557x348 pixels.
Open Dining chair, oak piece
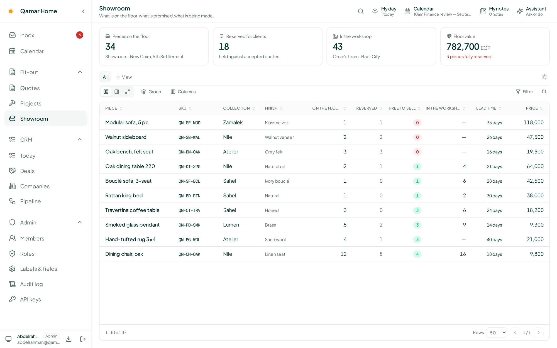pos(124,254)
